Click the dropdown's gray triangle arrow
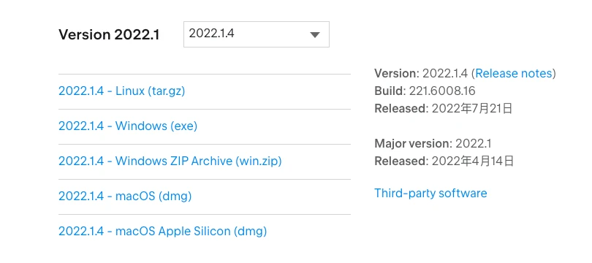The height and width of the screenshot is (263, 592). coord(315,35)
